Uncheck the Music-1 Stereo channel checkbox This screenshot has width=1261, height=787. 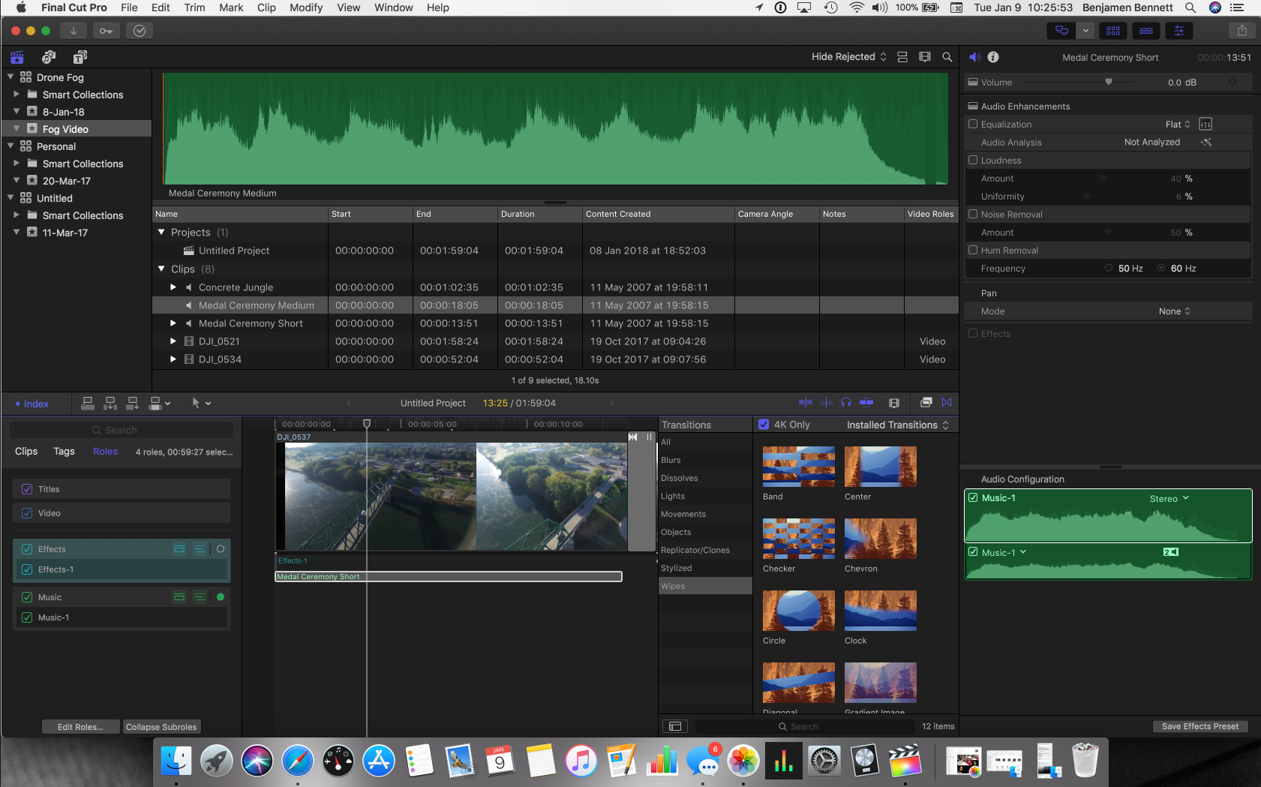click(x=973, y=498)
